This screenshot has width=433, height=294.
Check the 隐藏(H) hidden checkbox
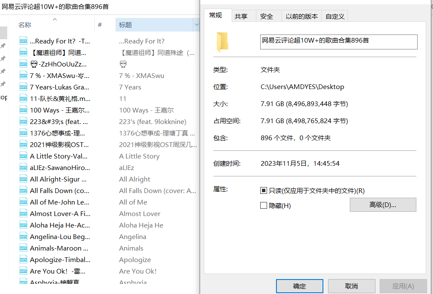(264, 205)
